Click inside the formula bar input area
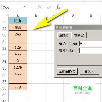The height and width of the screenshot is (102, 102). tap(83, 7)
